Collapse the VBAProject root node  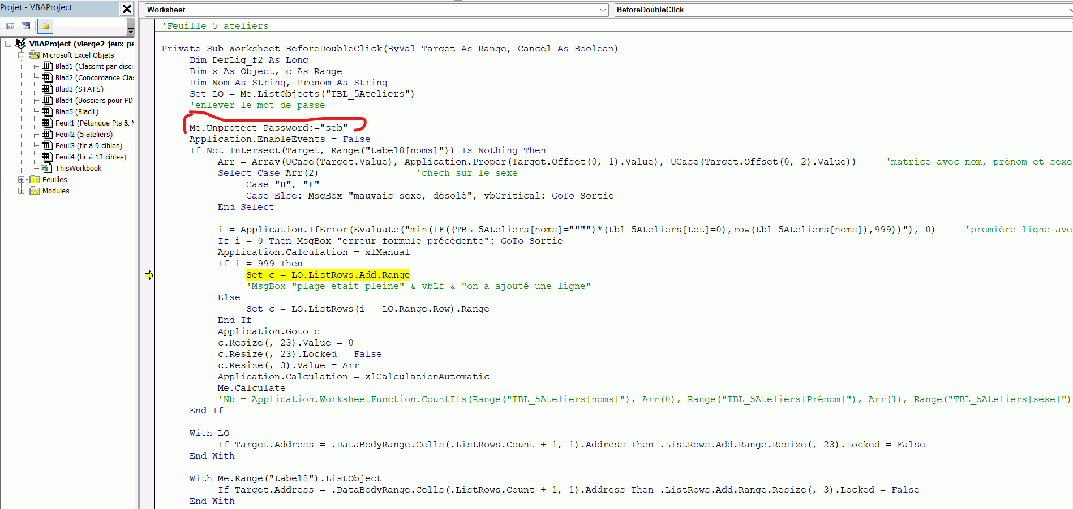(8, 44)
